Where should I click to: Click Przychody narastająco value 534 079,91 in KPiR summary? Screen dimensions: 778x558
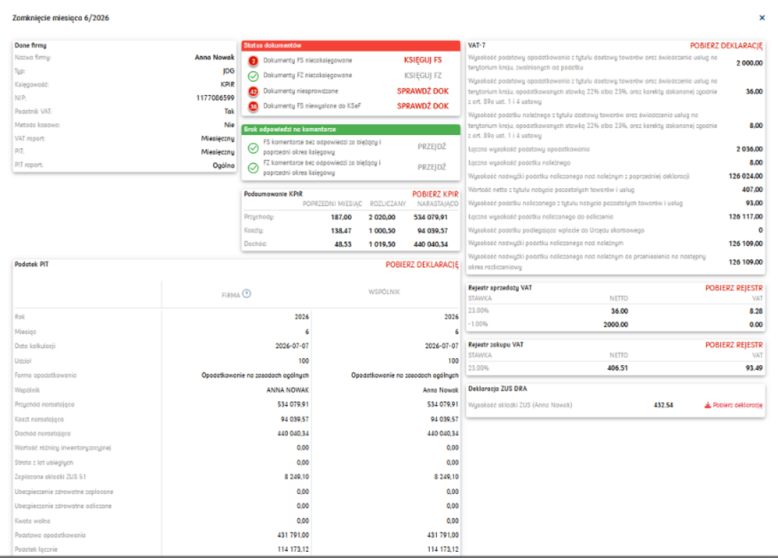click(x=430, y=217)
